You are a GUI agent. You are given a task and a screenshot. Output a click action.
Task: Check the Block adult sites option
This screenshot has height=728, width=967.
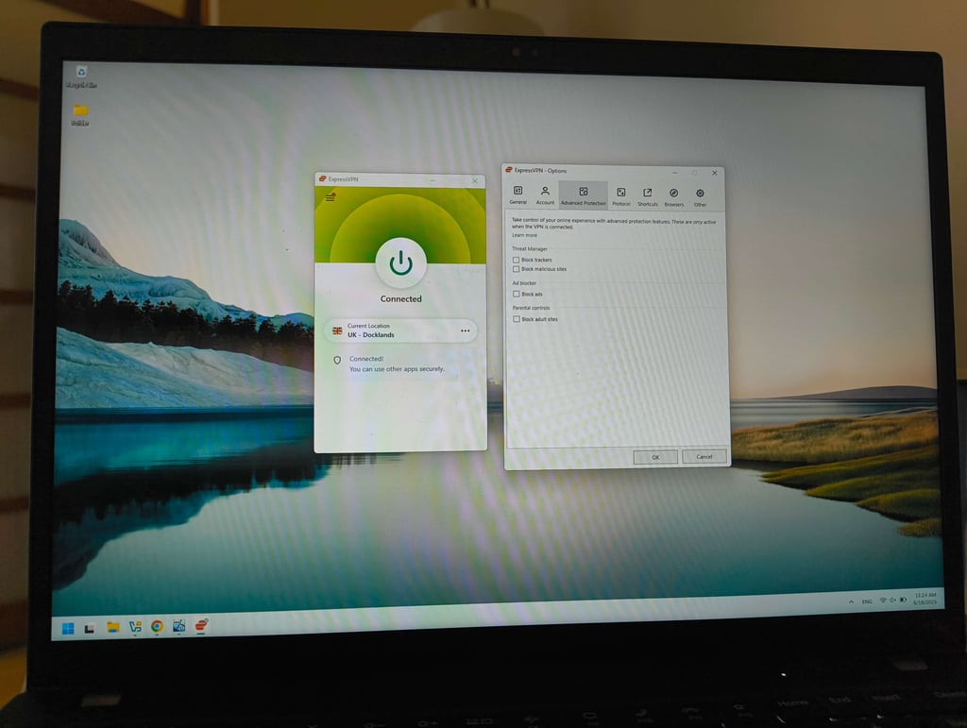[517, 319]
